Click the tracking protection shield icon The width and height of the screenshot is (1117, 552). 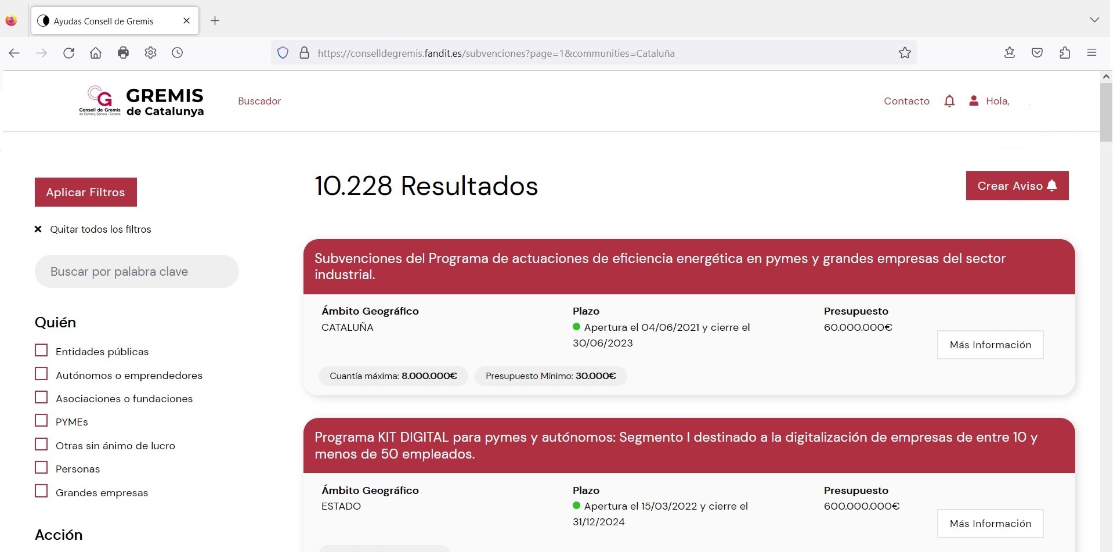[x=283, y=53]
